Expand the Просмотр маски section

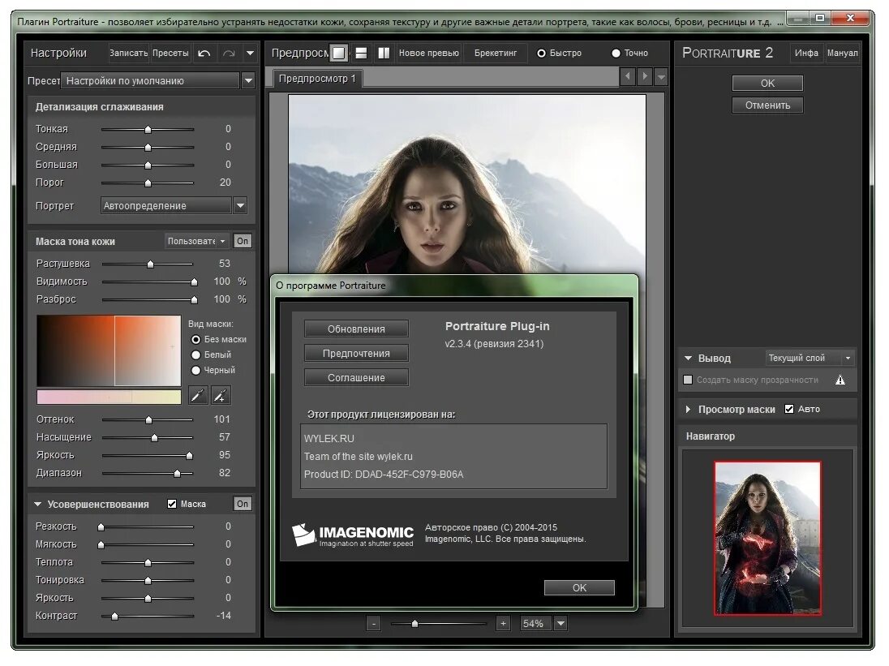point(689,409)
